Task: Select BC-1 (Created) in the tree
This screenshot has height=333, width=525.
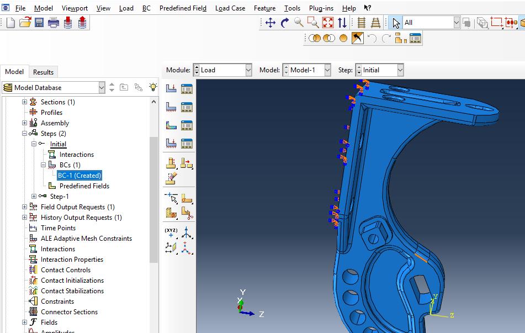Action: tap(79, 175)
